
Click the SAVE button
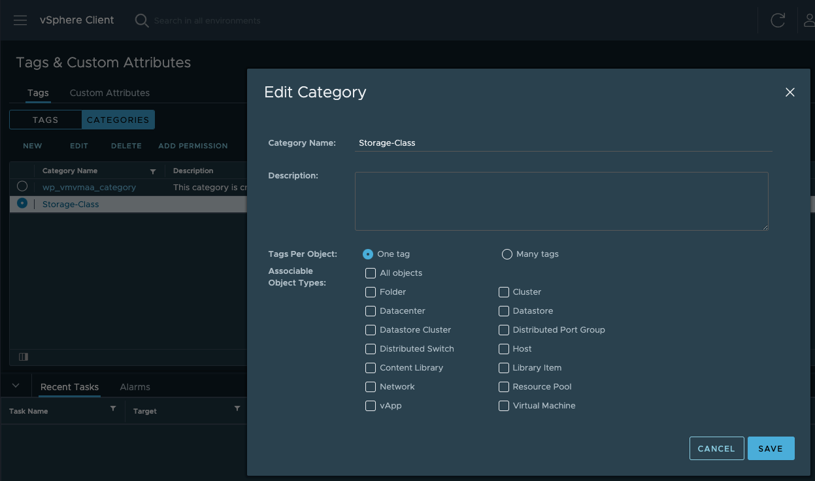[x=771, y=448]
